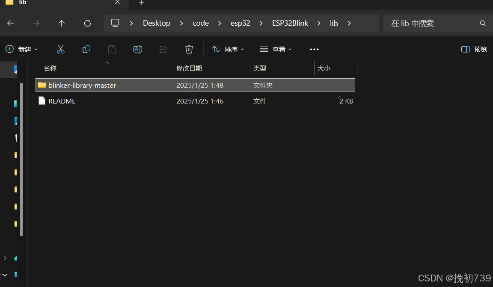
Task: Select the README file
Action: tap(62, 101)
